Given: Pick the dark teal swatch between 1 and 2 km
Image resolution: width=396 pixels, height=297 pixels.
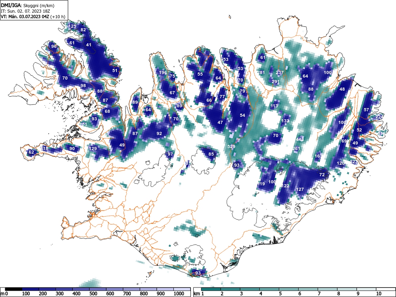Looking at the screenshot, I should click(x=211, y=289).
